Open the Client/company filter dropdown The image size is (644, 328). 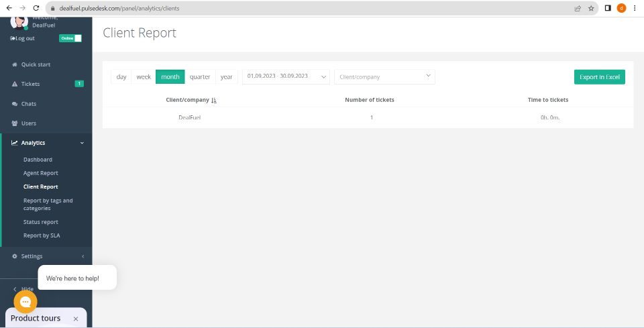pyautogui.click(x=384, y=76)
